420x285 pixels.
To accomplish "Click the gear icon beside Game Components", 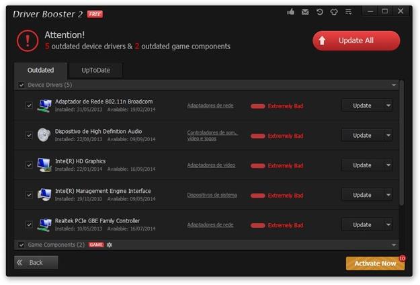I will click(110, 245).
